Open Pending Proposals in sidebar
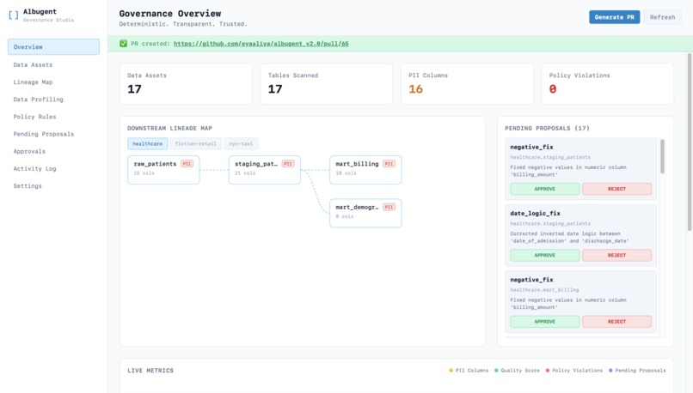693x393 pixels. coord(43,134)
